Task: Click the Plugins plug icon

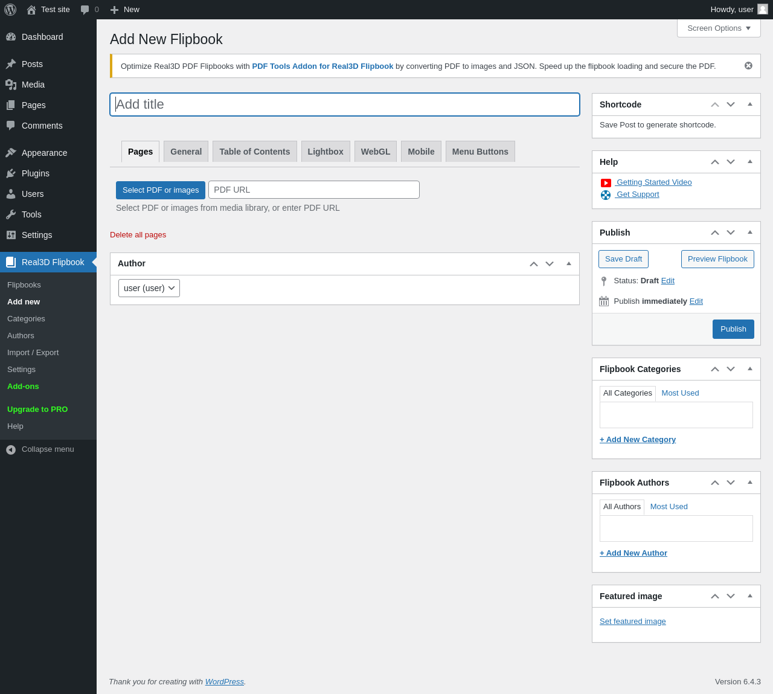Action: pyautogui.click(x=11, y=173)
